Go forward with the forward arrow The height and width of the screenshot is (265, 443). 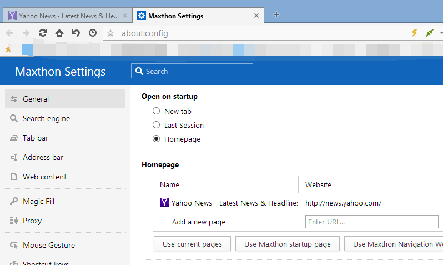[x=26, y=33]
